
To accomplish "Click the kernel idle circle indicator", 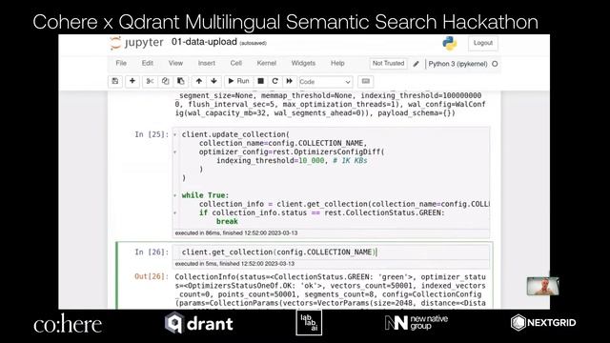I will (495, 64).
